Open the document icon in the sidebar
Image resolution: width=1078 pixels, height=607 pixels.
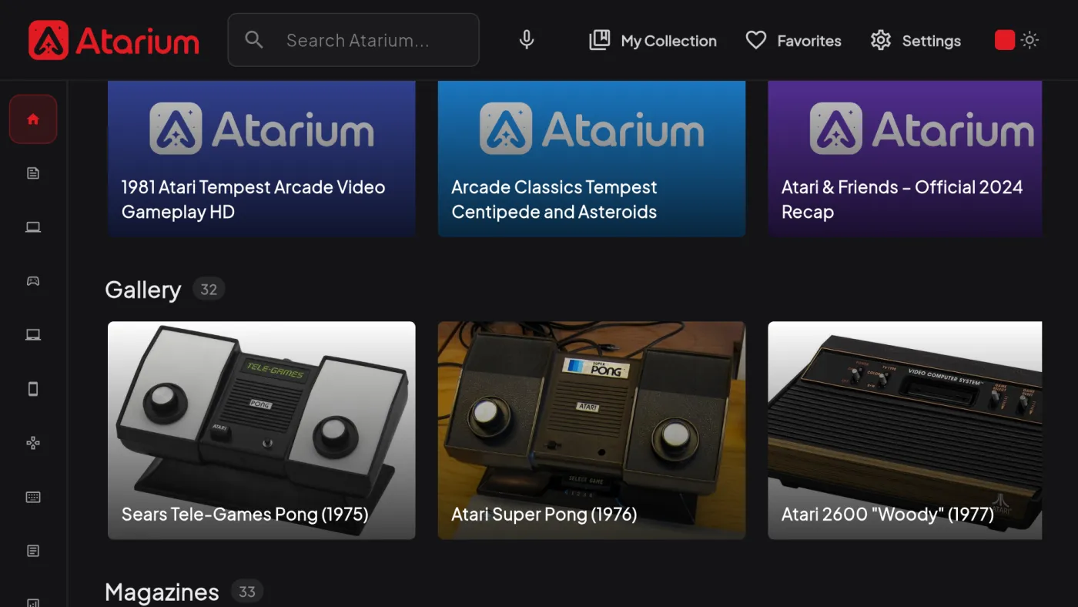(33, 173)
